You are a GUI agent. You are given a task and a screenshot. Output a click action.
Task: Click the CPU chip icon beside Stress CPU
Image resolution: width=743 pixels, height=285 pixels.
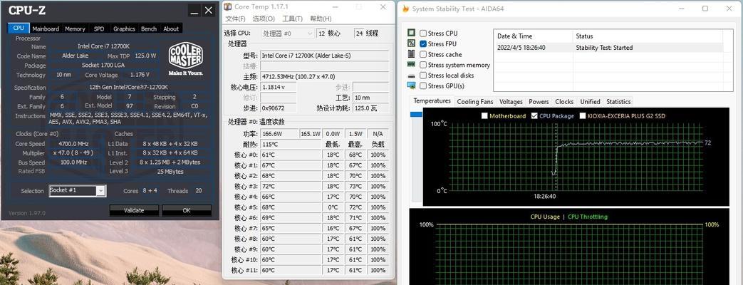click(x=411, y=33)
